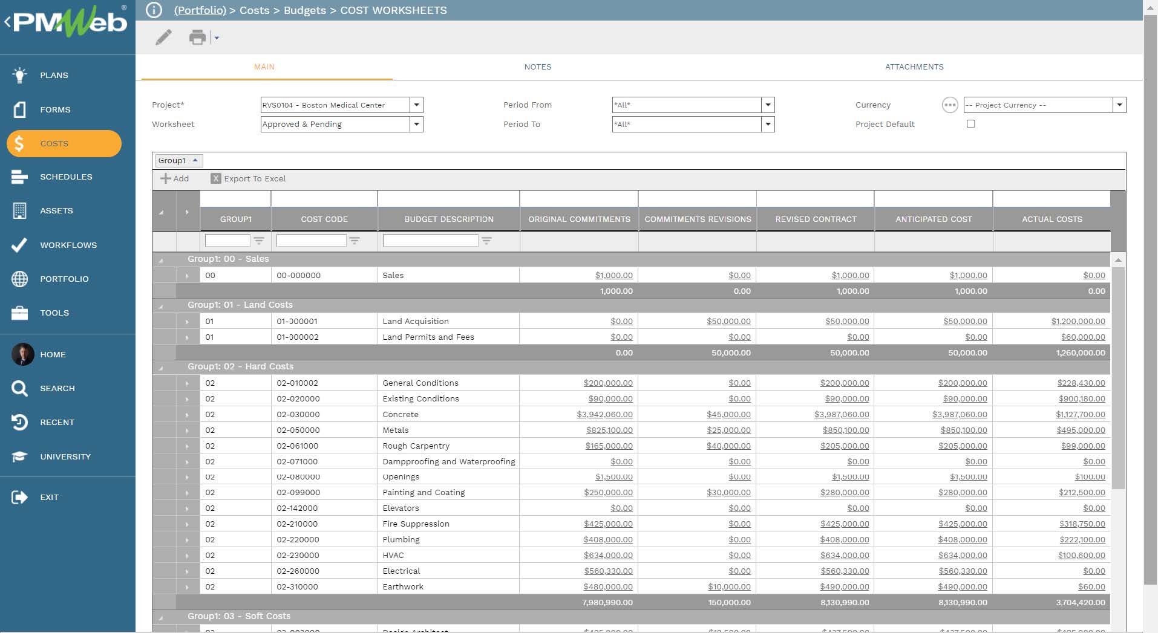Open Workflows in the sidebar
The image size is (1158, 633).
68,245
